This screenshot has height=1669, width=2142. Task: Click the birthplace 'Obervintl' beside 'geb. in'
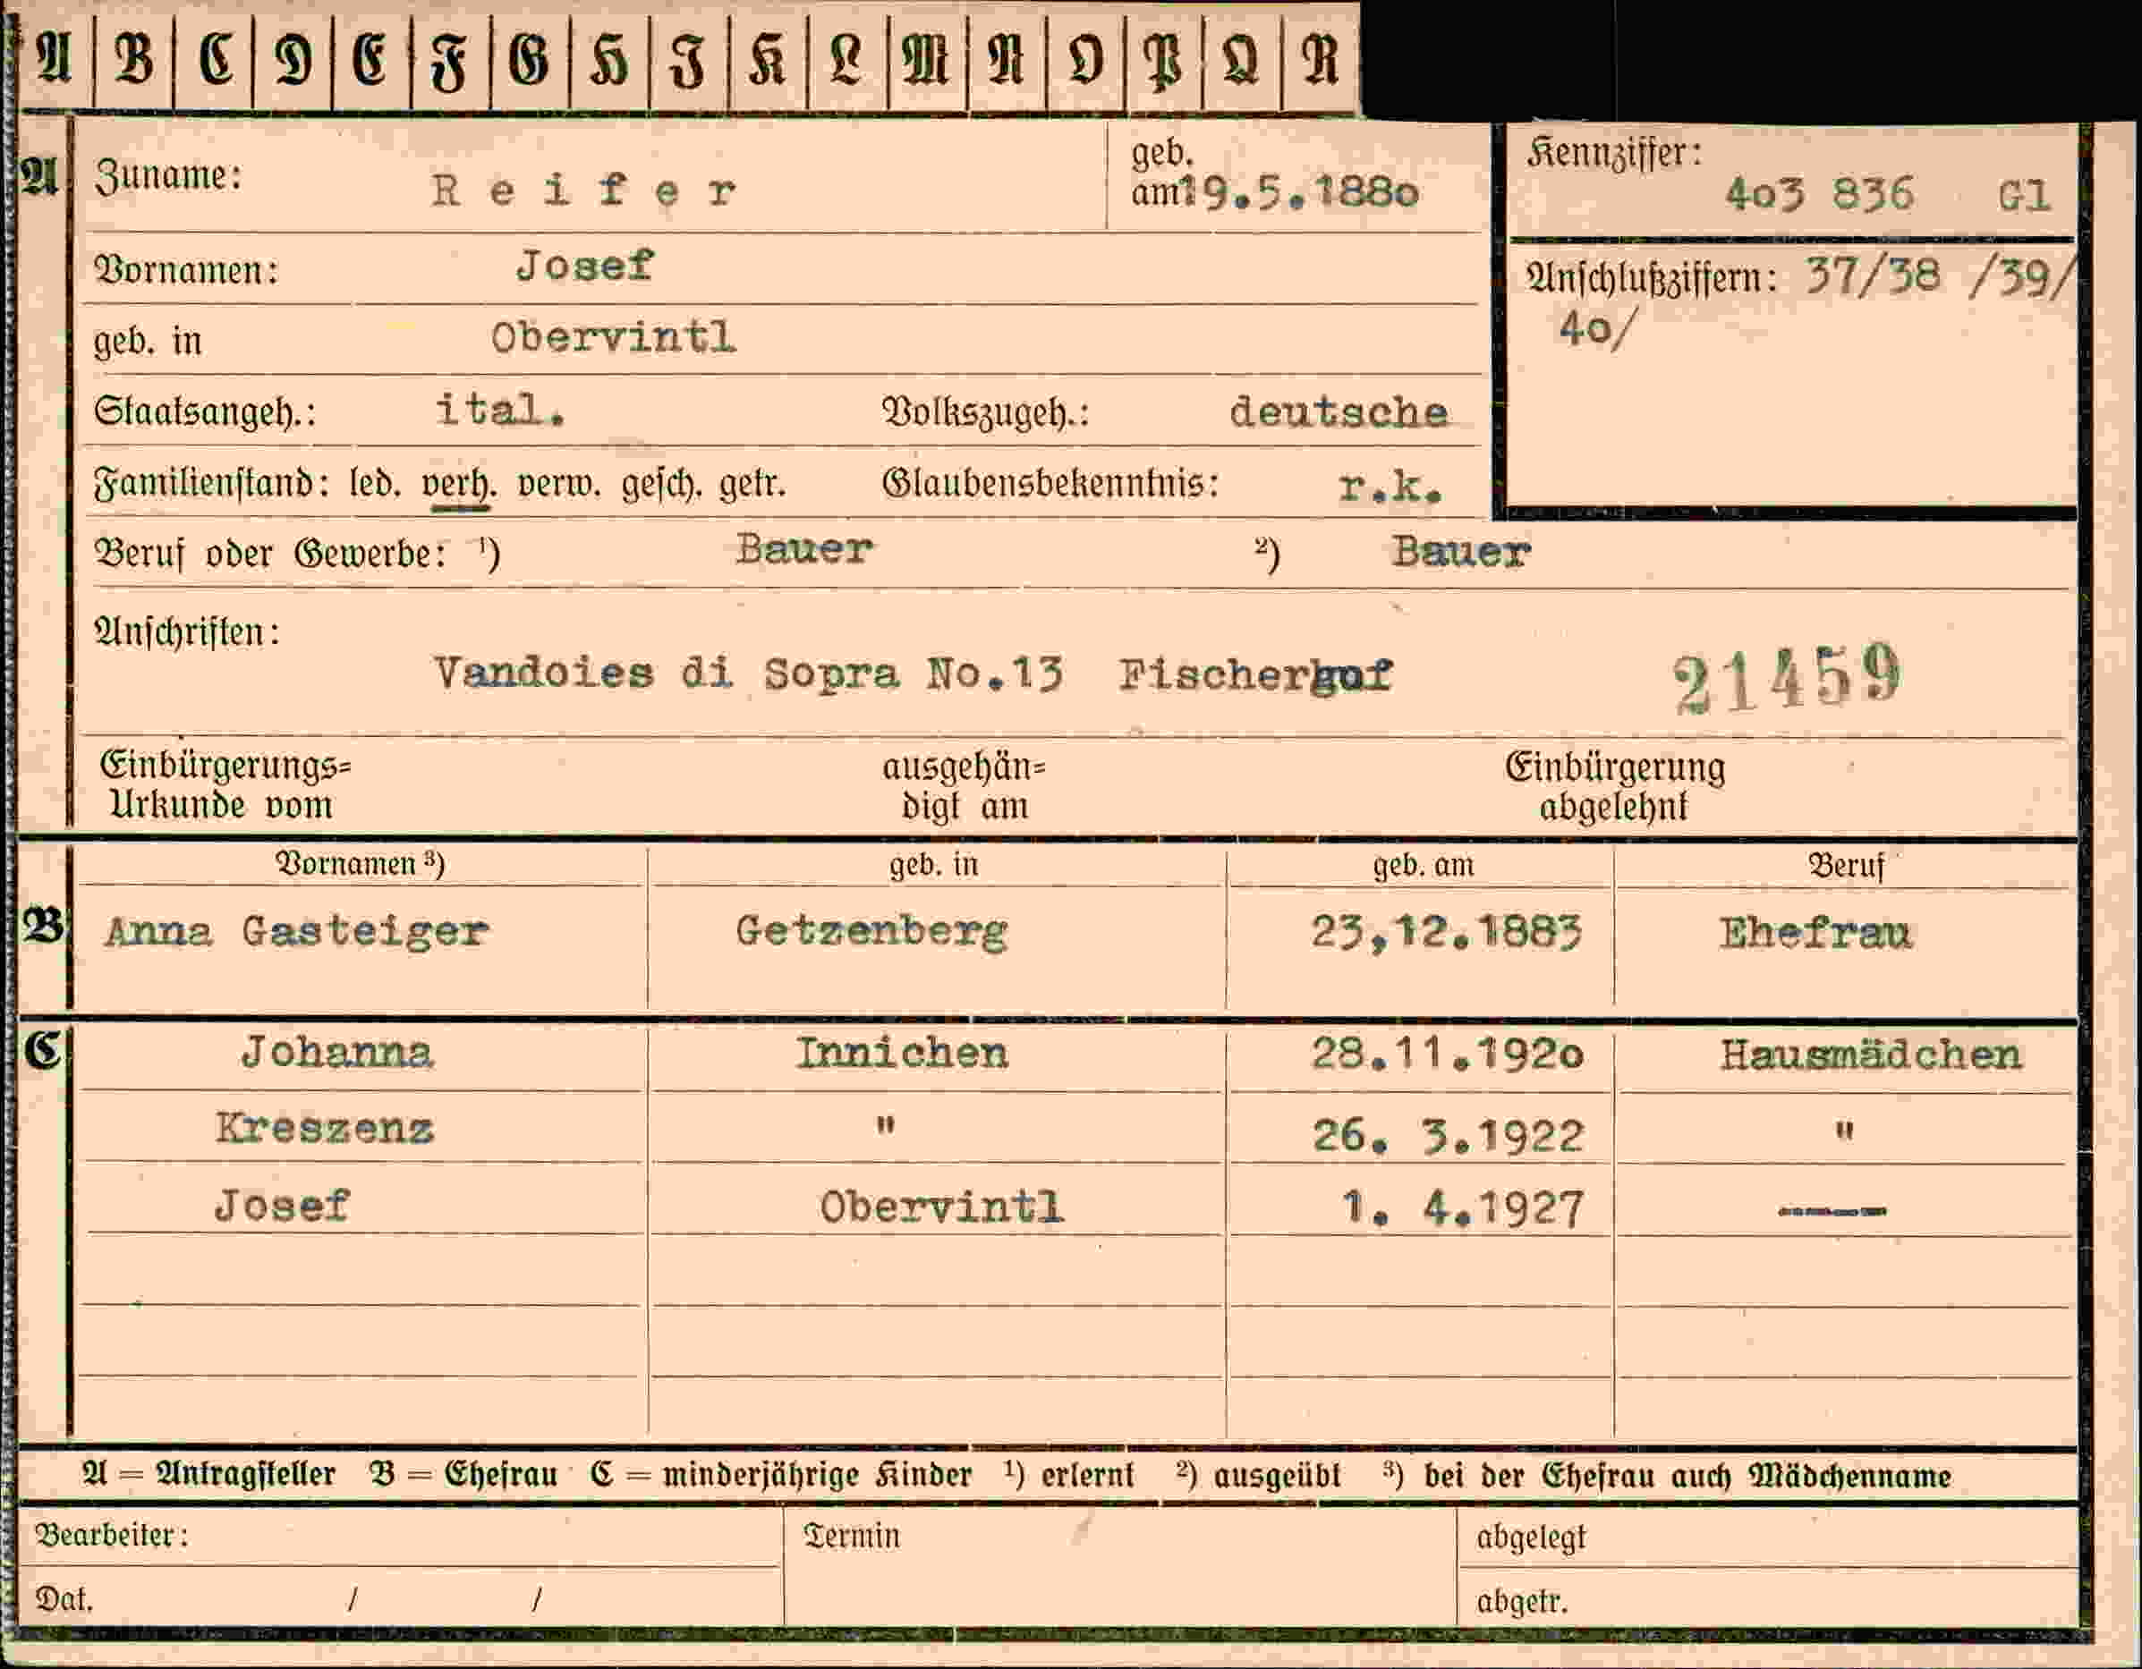point(614,338)
